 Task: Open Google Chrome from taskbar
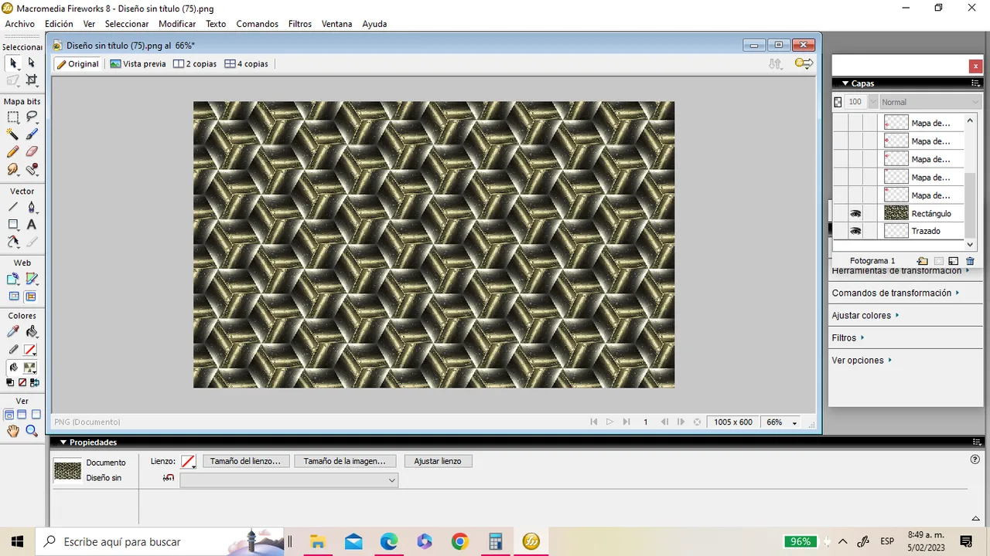pyautogui.click(x=459, y=541)
